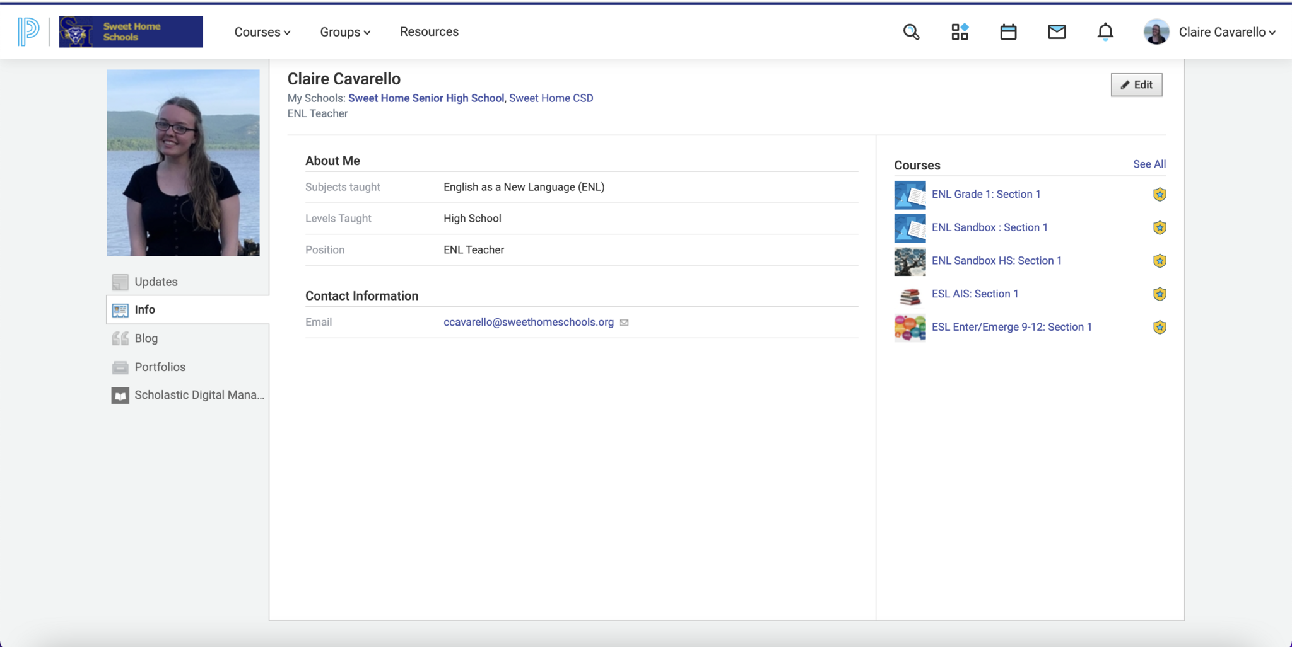This screenshot has width=1292, height=647.
Task: Click the badge icon beside ENL Grade 1
Action: (1160, 195)
